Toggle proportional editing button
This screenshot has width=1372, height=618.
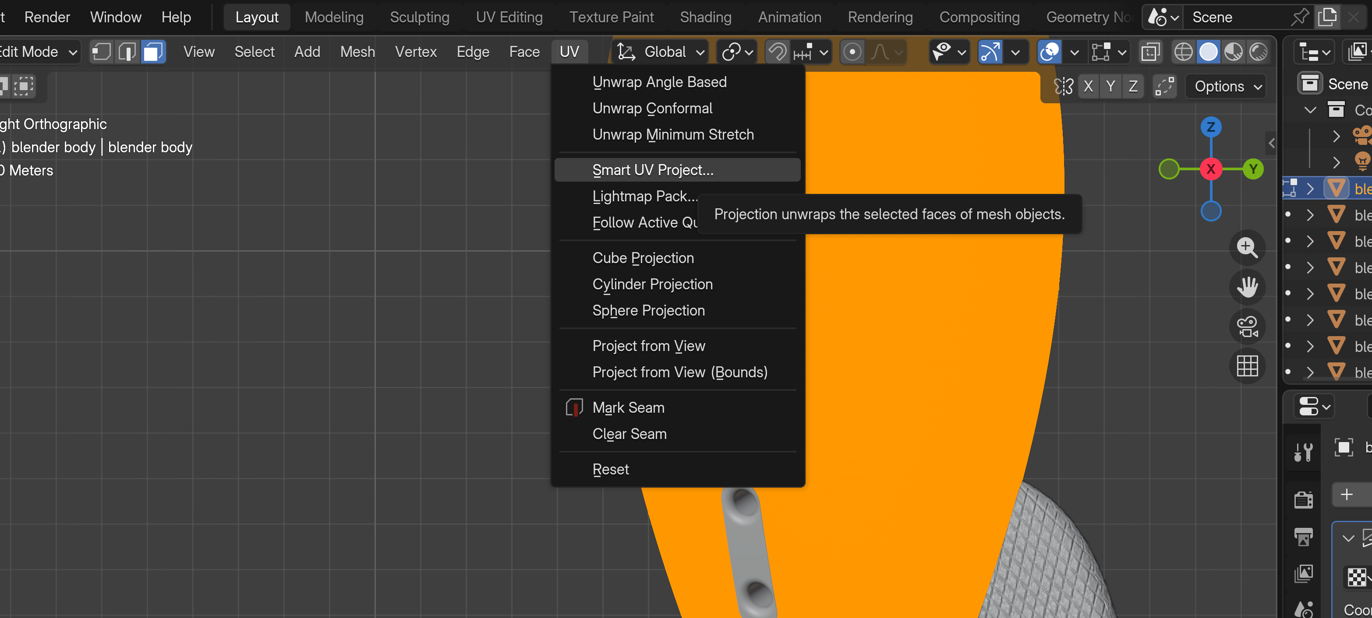[x=852, y=52]
